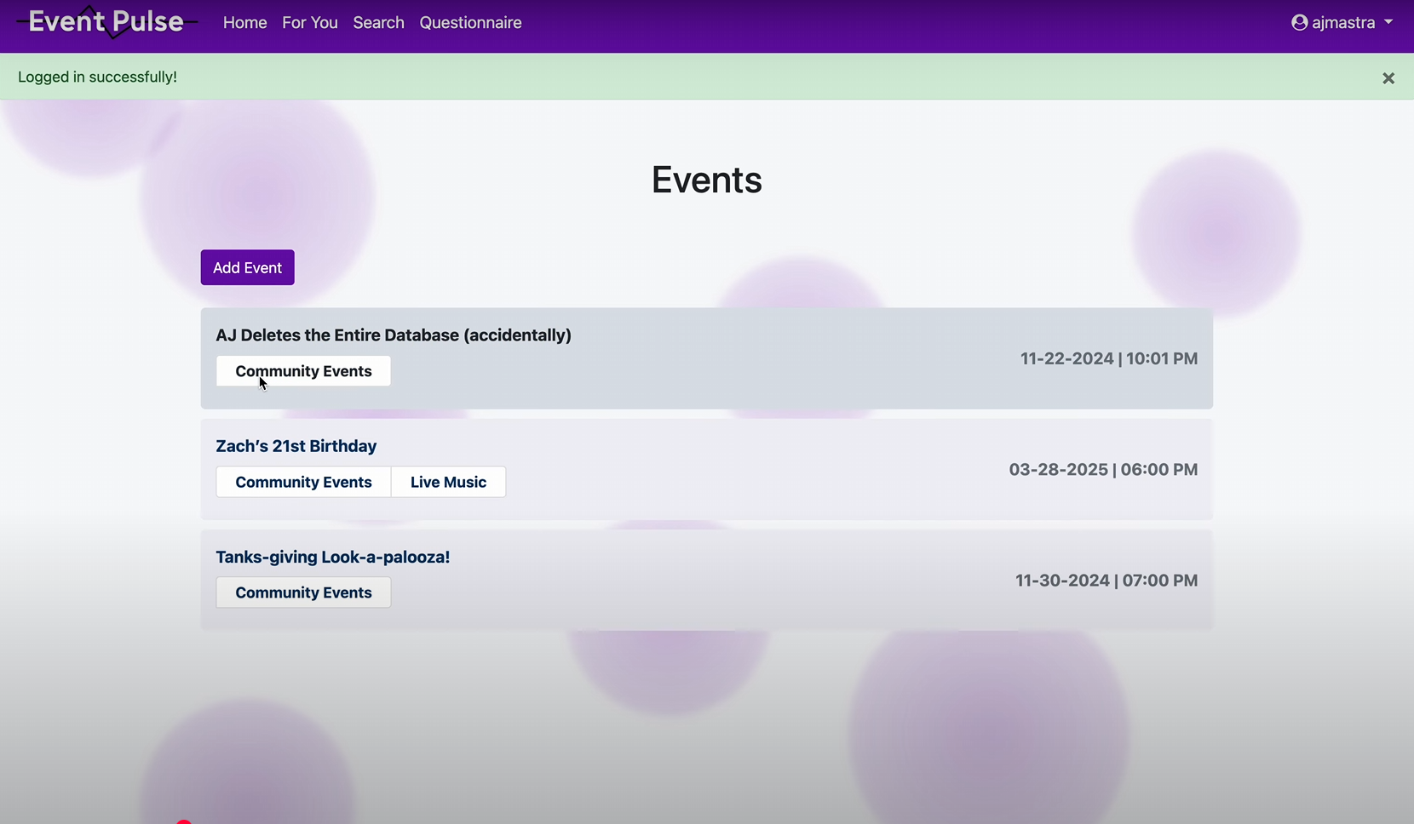Click the Tanks-giving Look-a-palooza event title

point(332,556)
